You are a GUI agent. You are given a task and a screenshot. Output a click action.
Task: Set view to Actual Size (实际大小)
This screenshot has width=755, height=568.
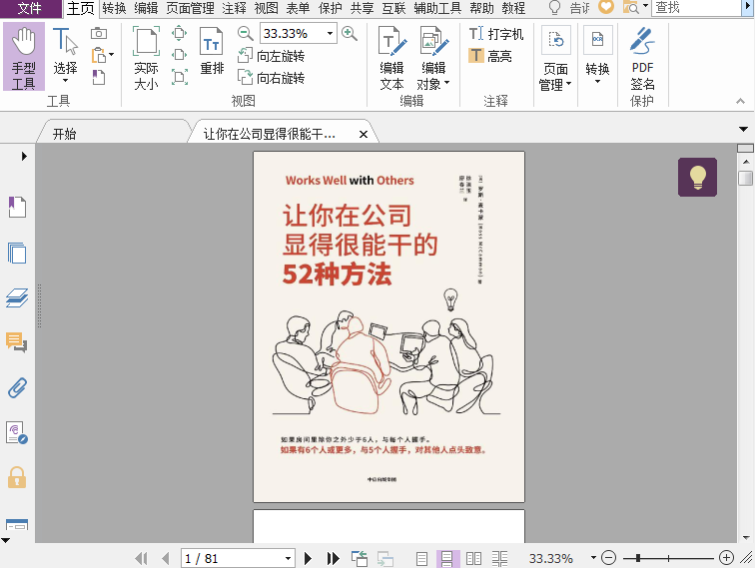coord(146,58)
